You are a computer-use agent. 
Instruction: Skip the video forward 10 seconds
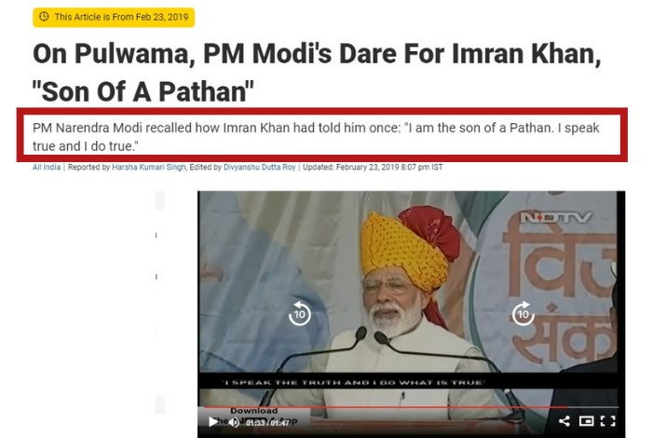click(x=523, y=313)
